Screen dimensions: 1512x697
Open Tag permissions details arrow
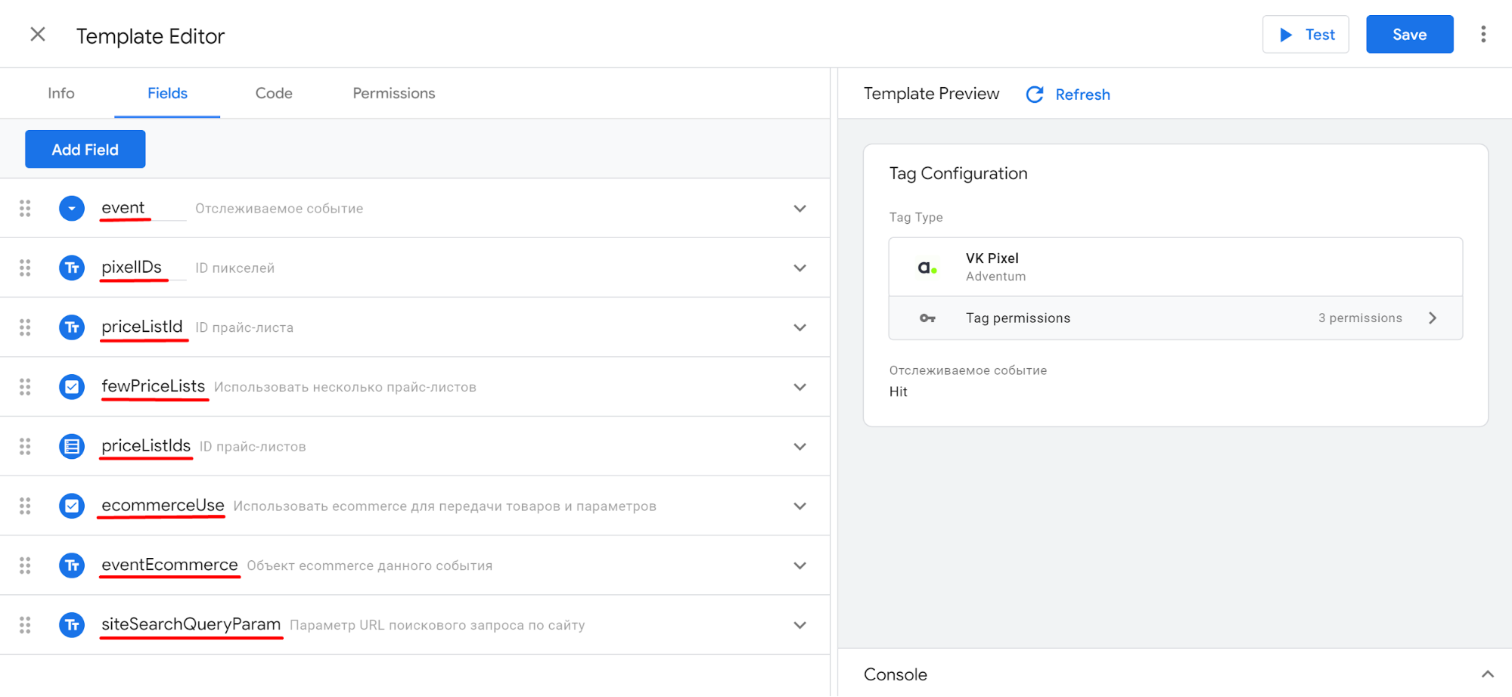pyautogui.click(x=1432, y=318)
